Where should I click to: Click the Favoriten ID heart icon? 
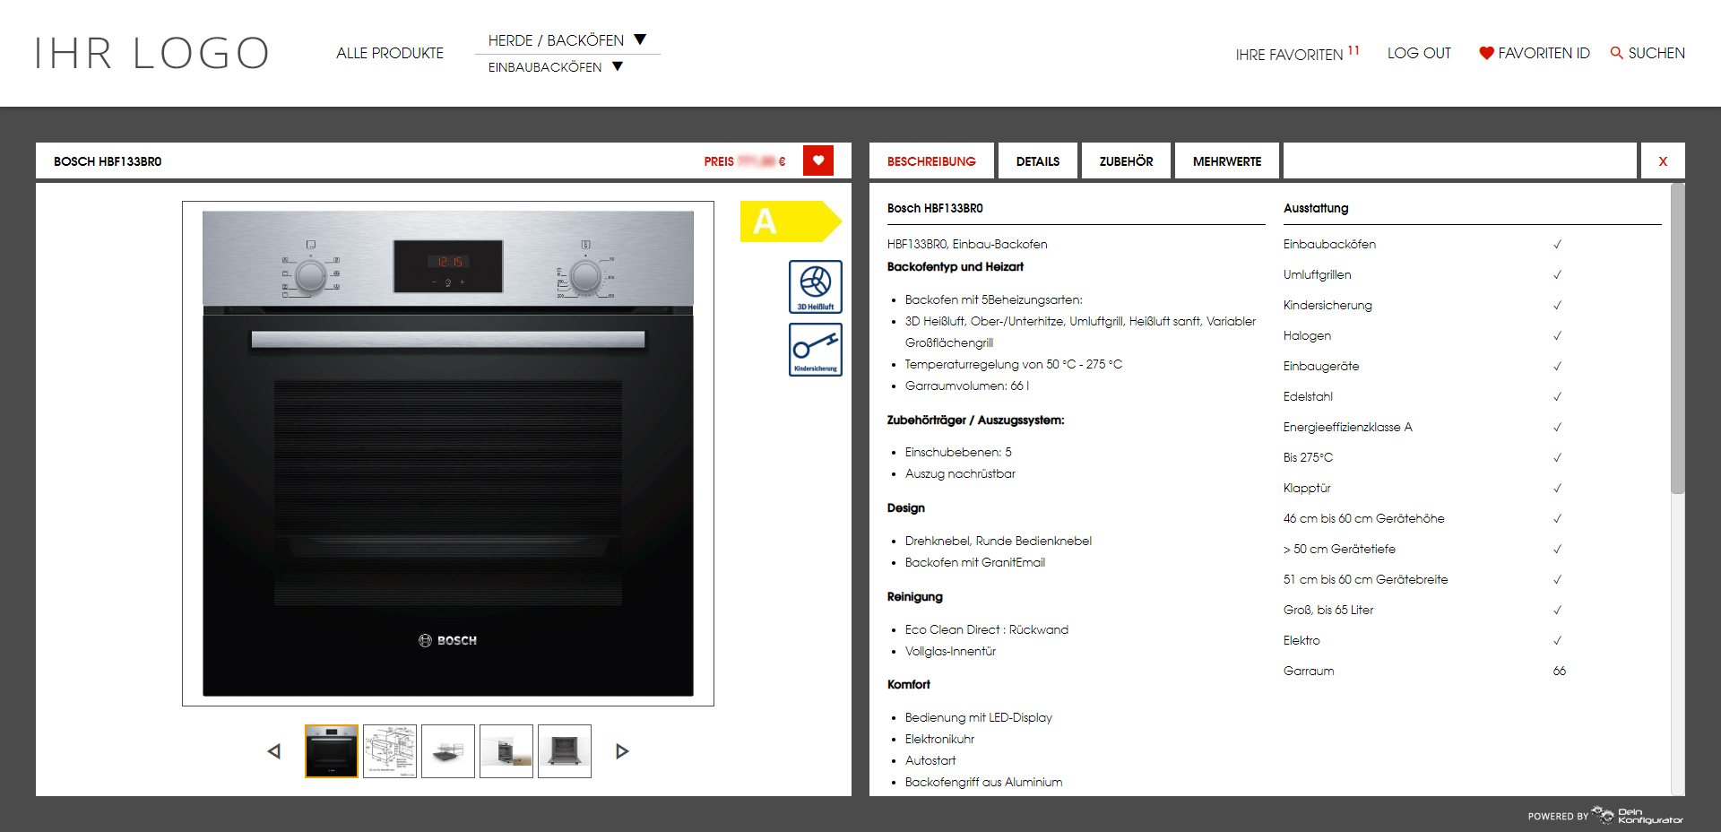pos(1486,53)
